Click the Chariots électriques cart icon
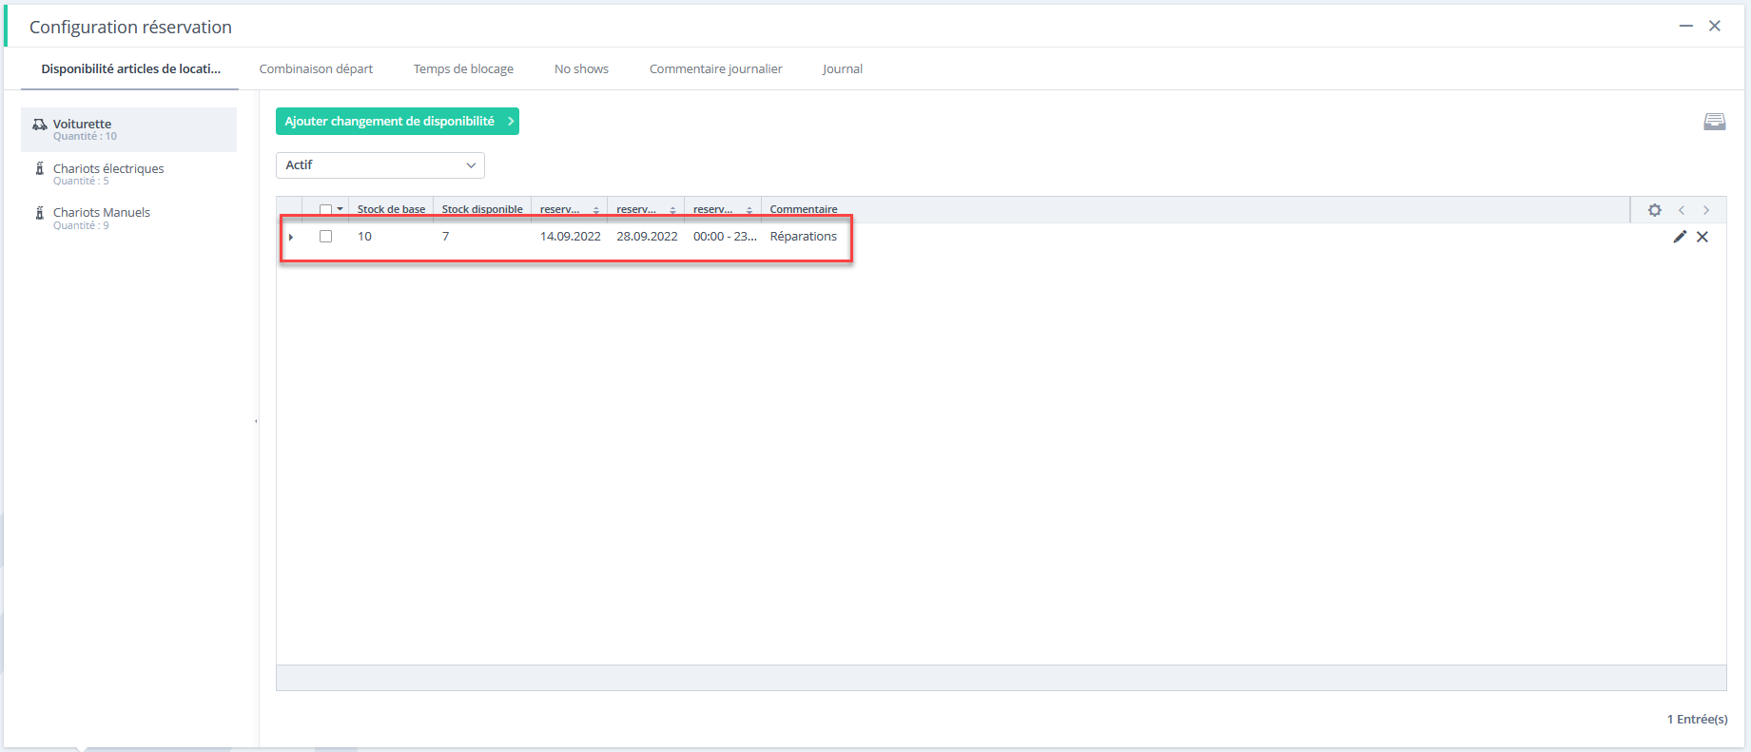1751x752 pixels. [x=40, y=168]
